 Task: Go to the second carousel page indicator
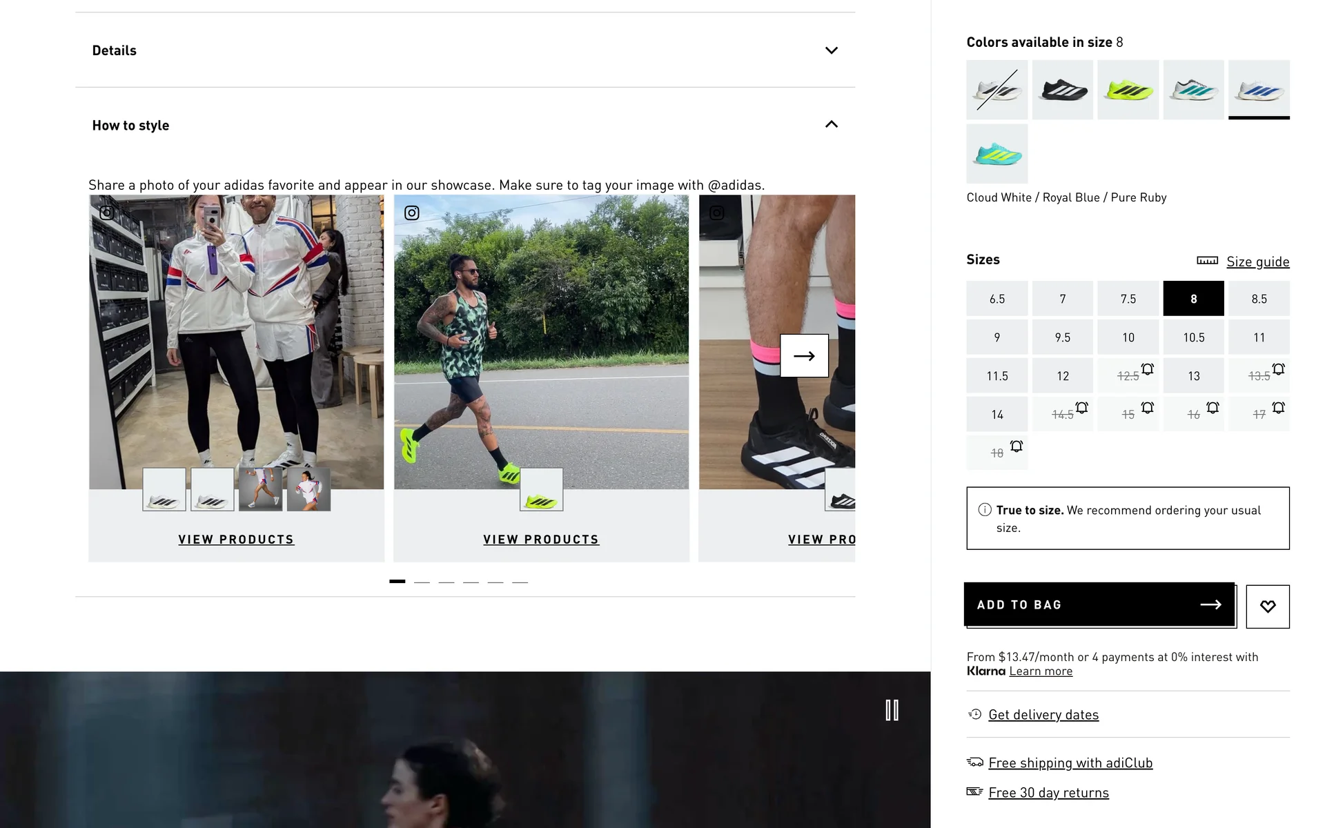422,582
